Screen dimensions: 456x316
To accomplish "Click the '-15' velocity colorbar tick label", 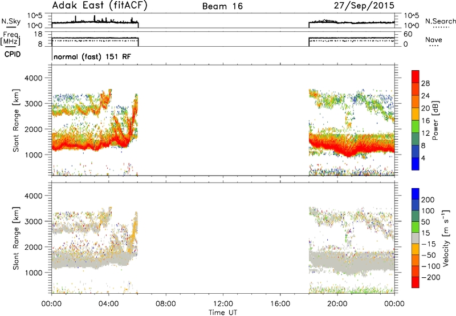I will tap(429, 244).
